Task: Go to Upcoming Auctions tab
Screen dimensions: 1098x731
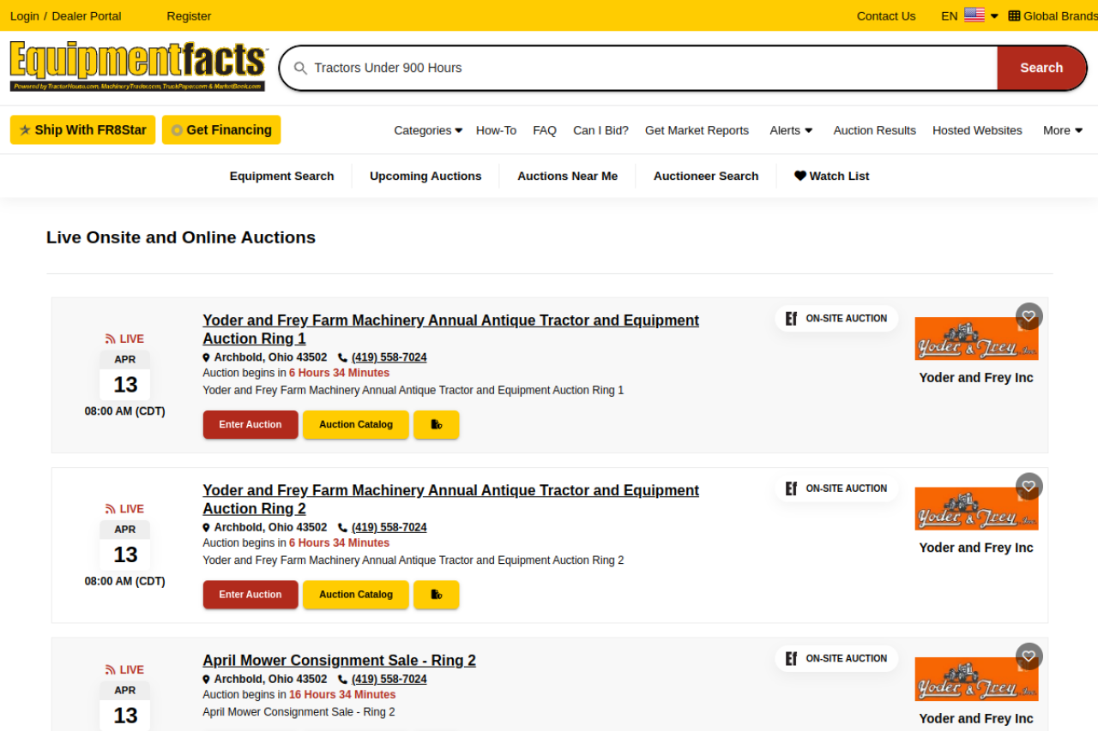Action: tap(425, 176)
